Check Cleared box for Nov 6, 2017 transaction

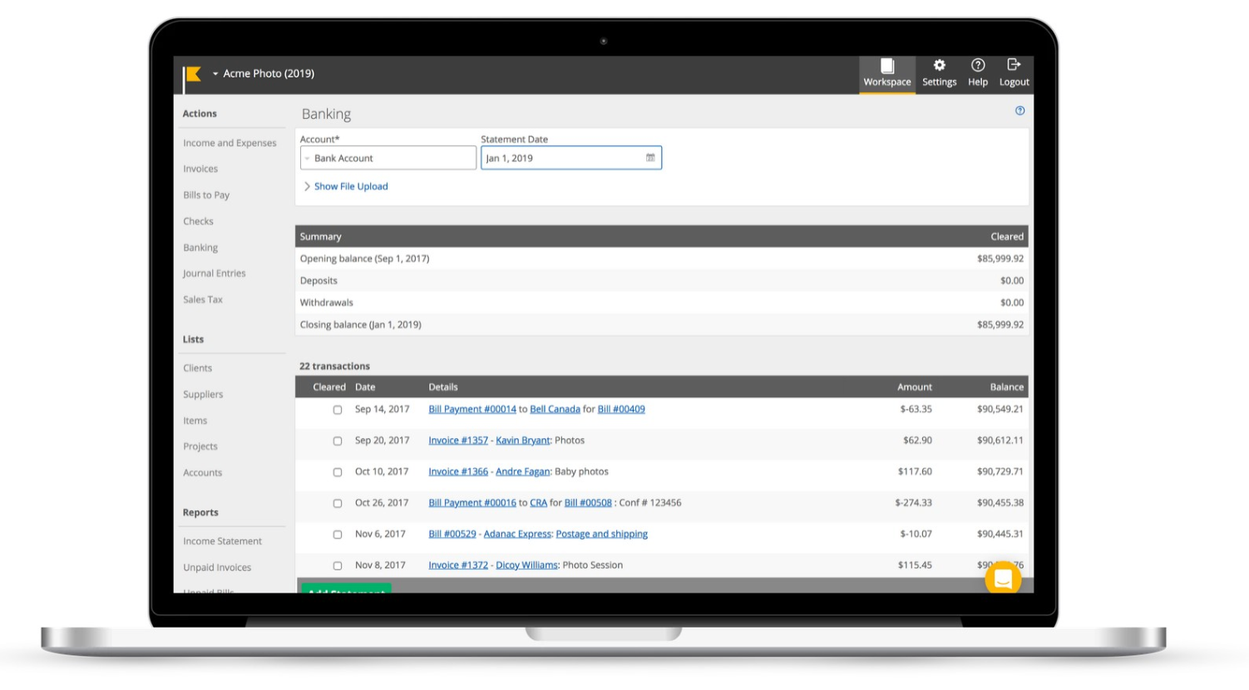(338, 535)
